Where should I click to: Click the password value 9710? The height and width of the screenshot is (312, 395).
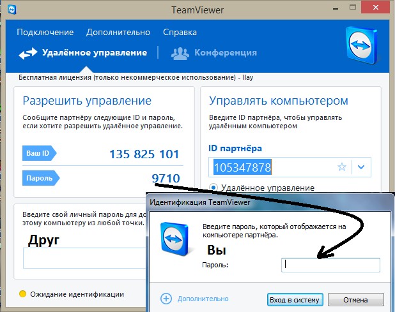pyautogui.click(x=166, y=178)
